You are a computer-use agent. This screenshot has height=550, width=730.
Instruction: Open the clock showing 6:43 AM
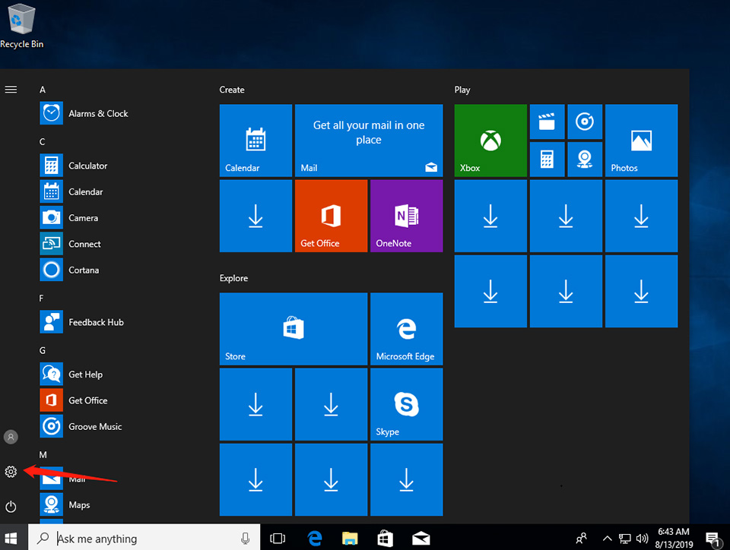pyautogui.click(x=674, y=538)
